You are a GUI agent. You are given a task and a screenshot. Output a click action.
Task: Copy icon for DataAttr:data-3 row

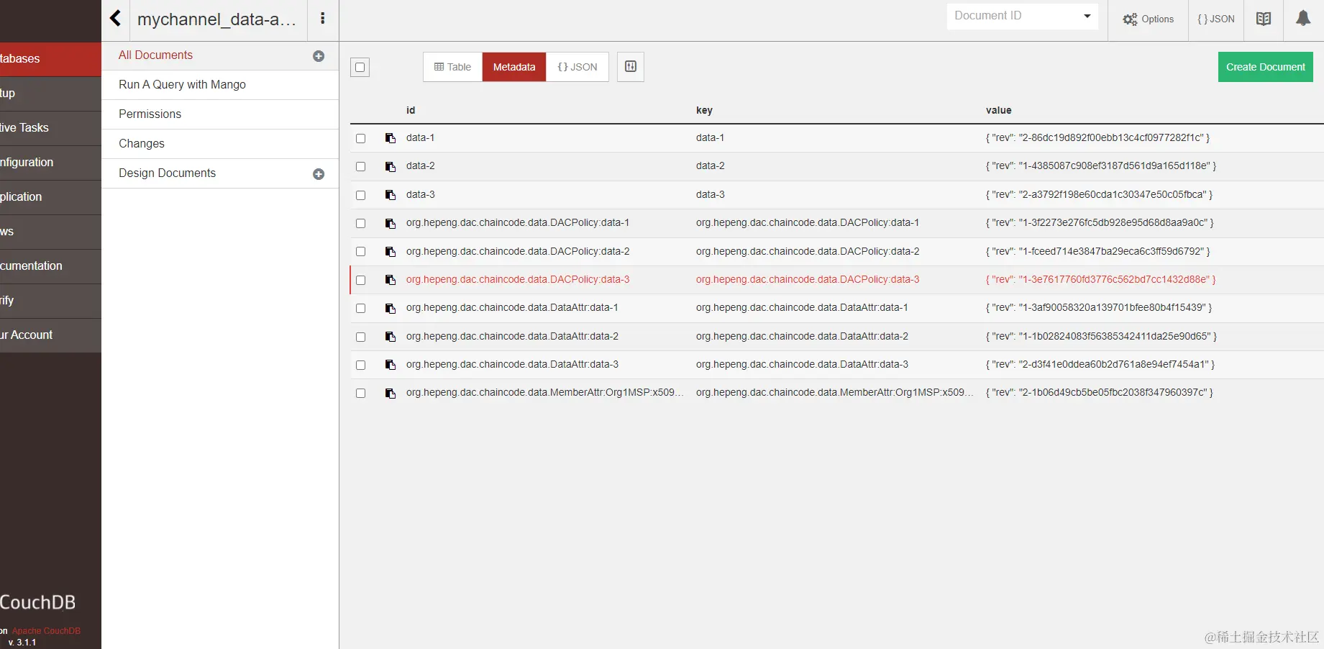tap(391, 365)
